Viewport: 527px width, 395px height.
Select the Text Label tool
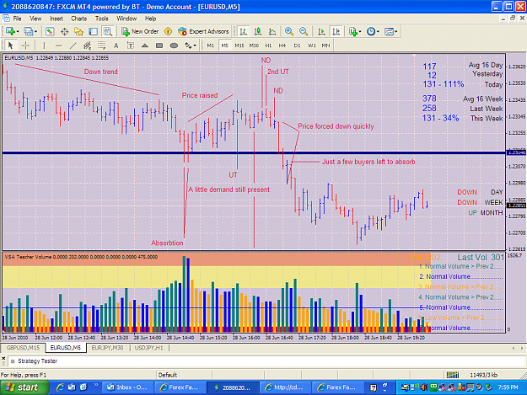click(x=131, y=45)
